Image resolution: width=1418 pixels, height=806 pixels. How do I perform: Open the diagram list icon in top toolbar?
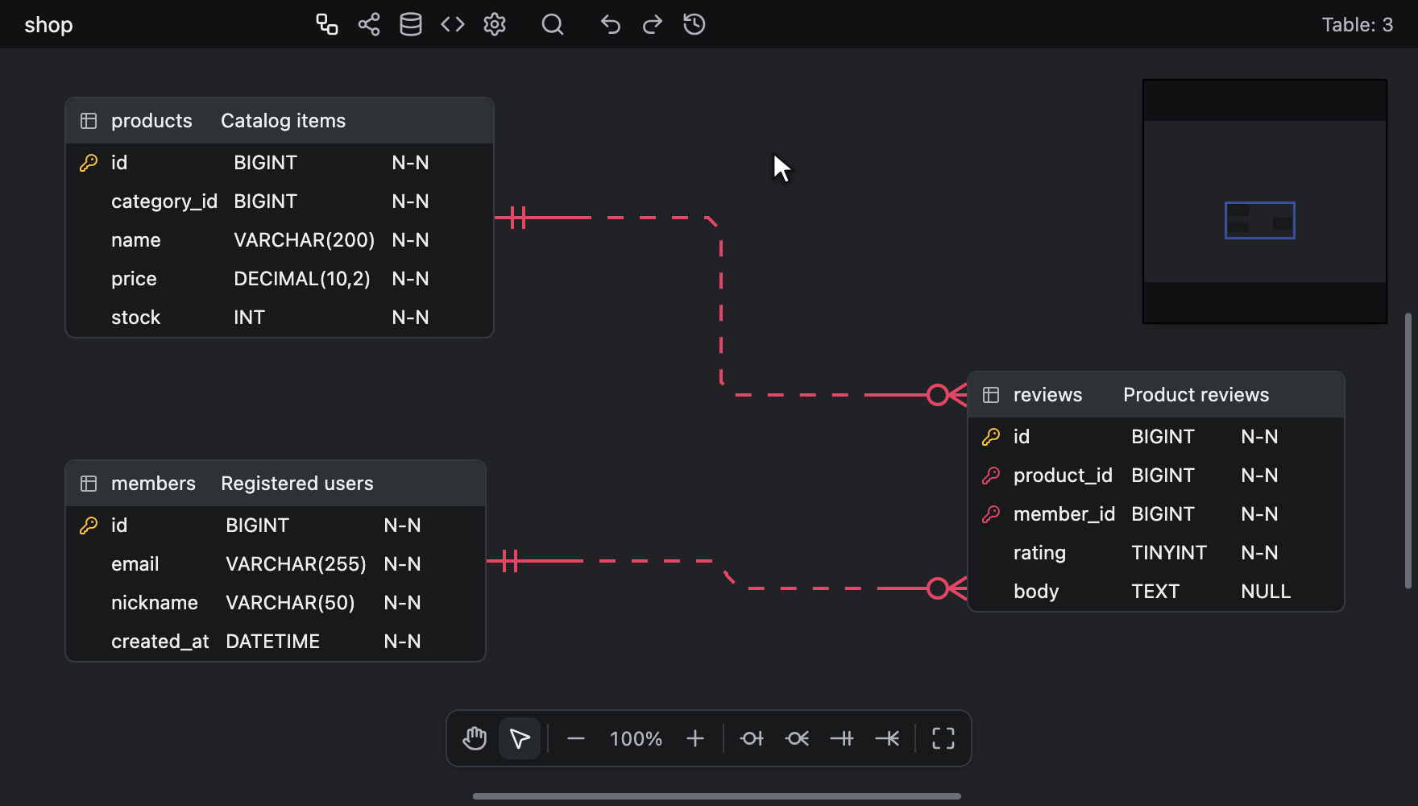coord(327,24)
